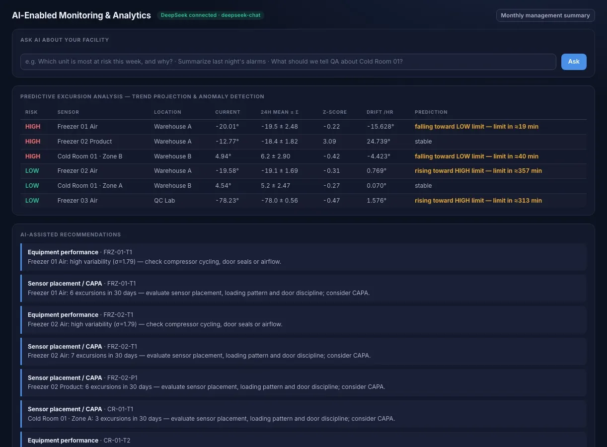
Task: Open the Sensor placement / CAPA · CR-01-T1 recommendation
Action: 303,414
